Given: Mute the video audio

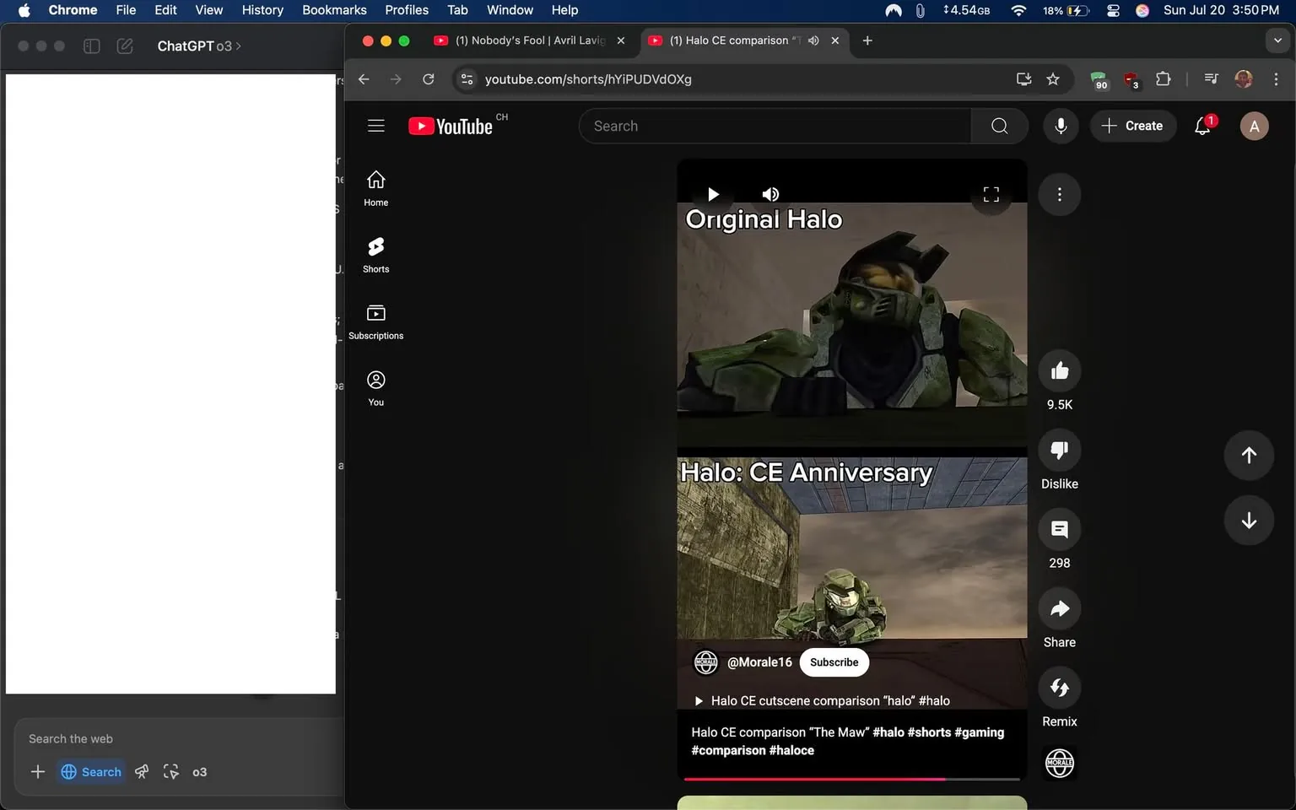Looking at the screenshot, I should click(769, 194).
